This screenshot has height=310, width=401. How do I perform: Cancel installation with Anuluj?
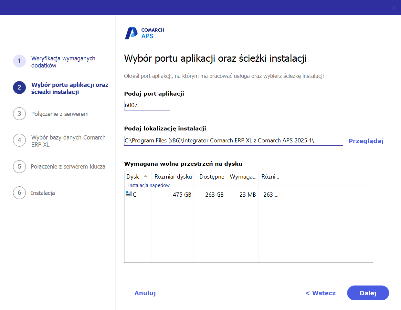point(145,293)
